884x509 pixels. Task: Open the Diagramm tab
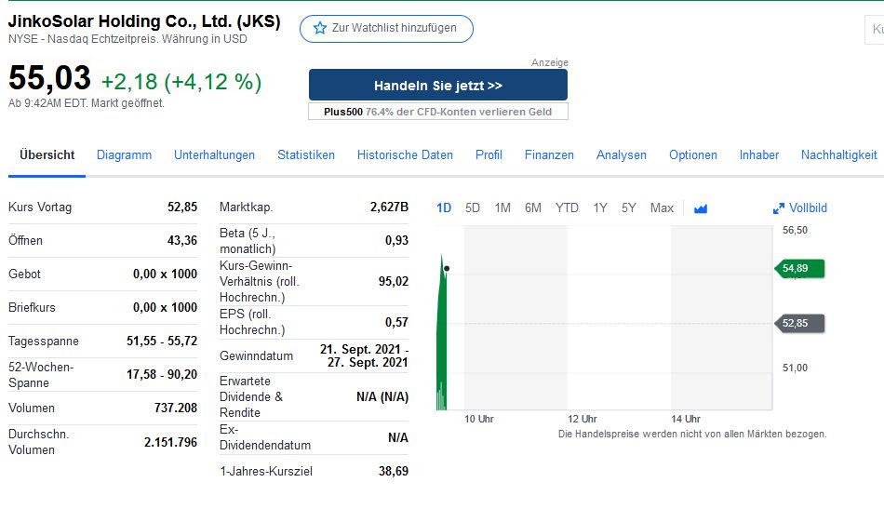click(124, 155)
